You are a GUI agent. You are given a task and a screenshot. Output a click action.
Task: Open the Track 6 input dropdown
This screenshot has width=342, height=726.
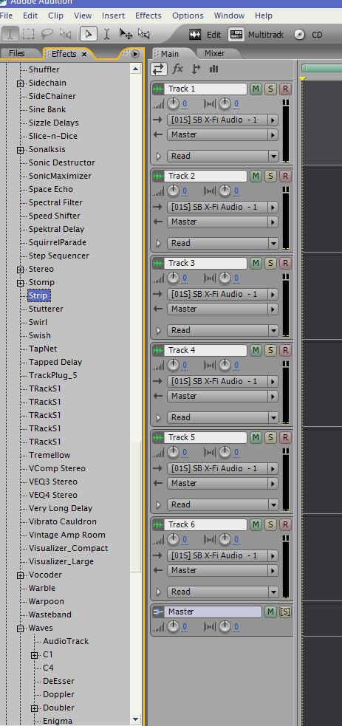273,555
